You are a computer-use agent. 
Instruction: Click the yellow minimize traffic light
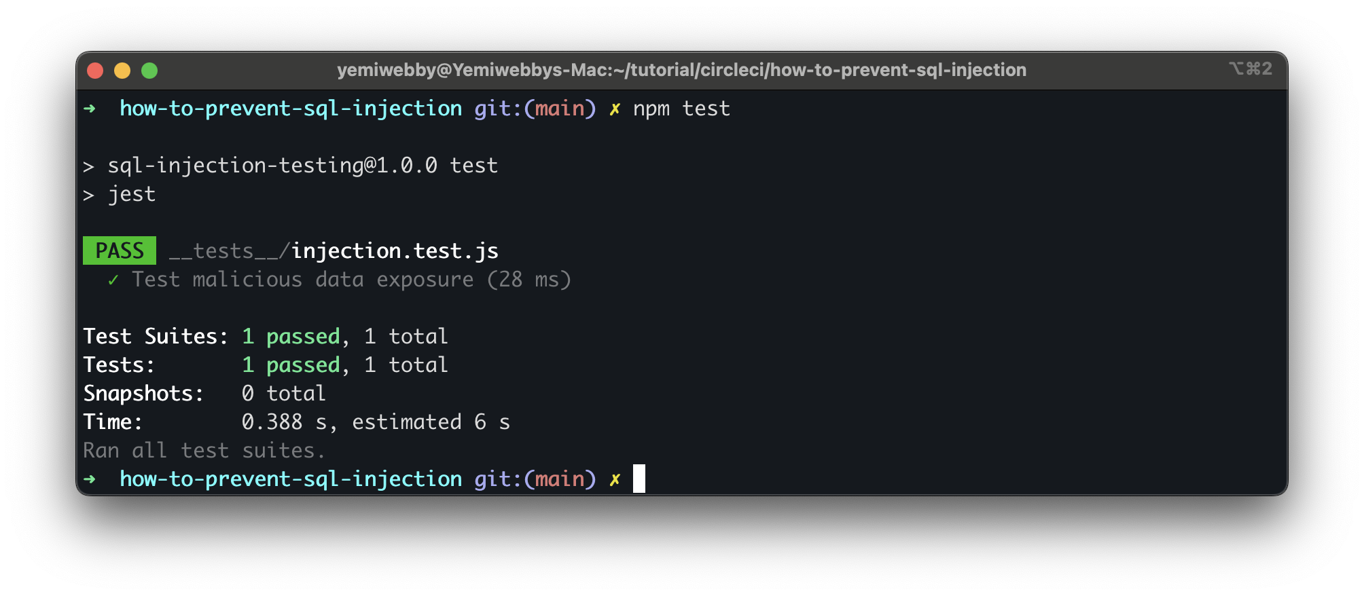tap(122, 69)
